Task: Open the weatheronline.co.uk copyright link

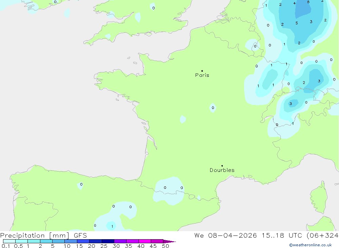Action: [311, 245]
